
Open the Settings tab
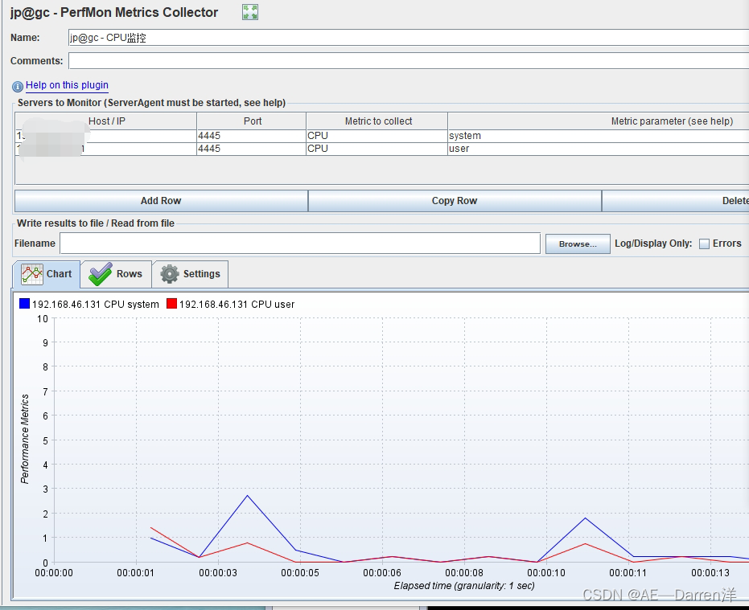tap(190, 274)
